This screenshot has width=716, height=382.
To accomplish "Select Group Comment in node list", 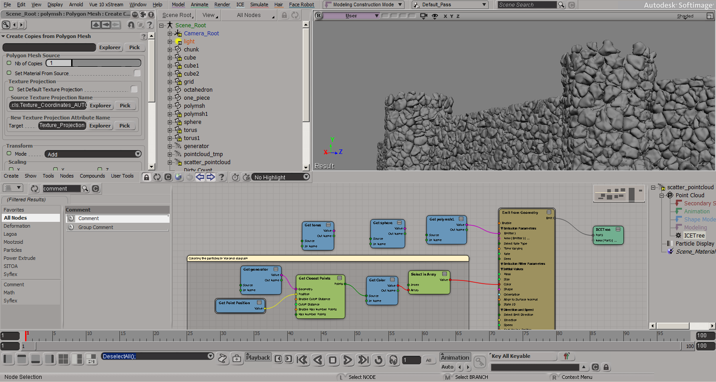I will click(x=96, y=227).
